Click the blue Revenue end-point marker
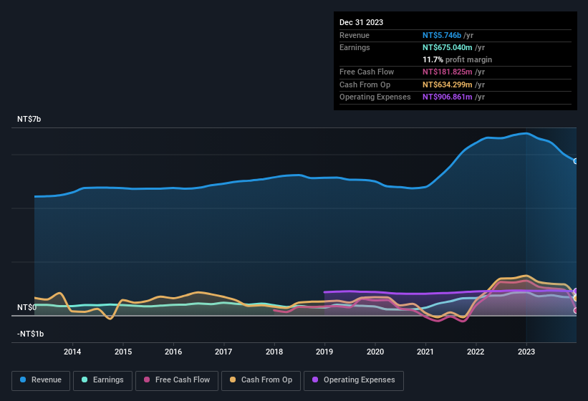This screenshot has width=588, height=401. click(576, 161)
